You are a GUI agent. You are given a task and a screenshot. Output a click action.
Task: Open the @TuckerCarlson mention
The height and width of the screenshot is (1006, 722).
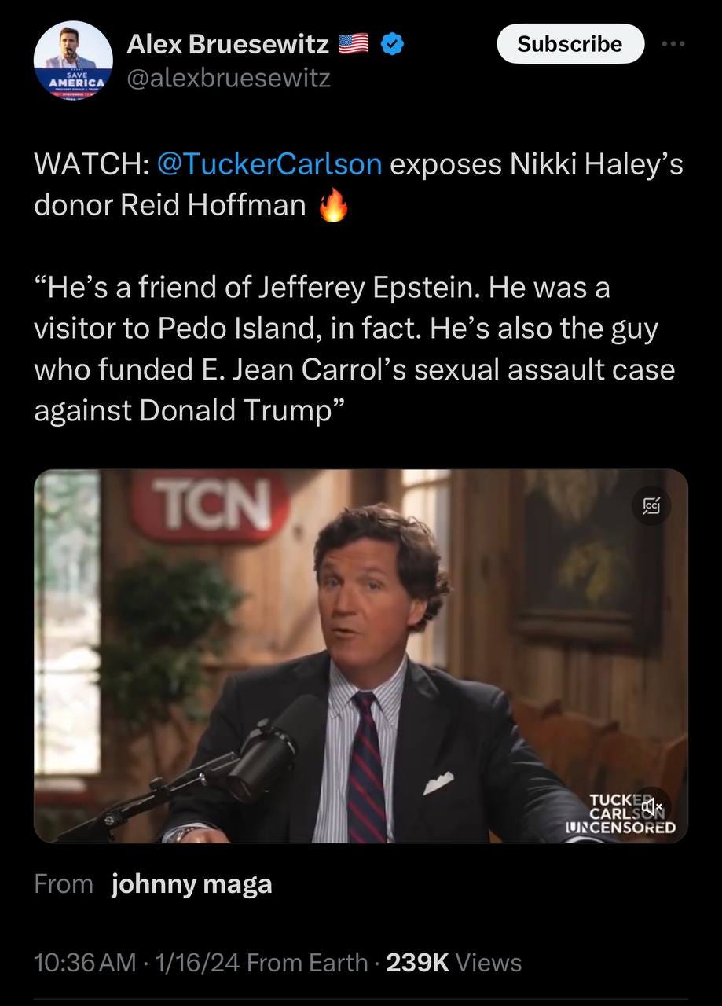(269, 166)
